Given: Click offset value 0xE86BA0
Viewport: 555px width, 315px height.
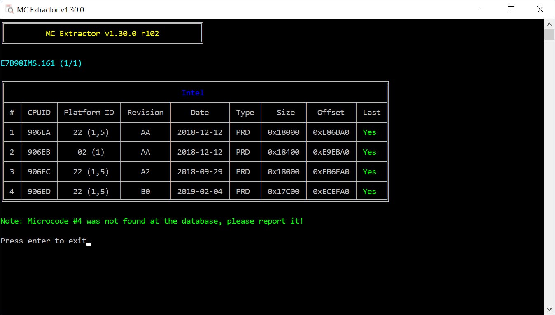Looking at the screenshot, I should coord(331,132).
